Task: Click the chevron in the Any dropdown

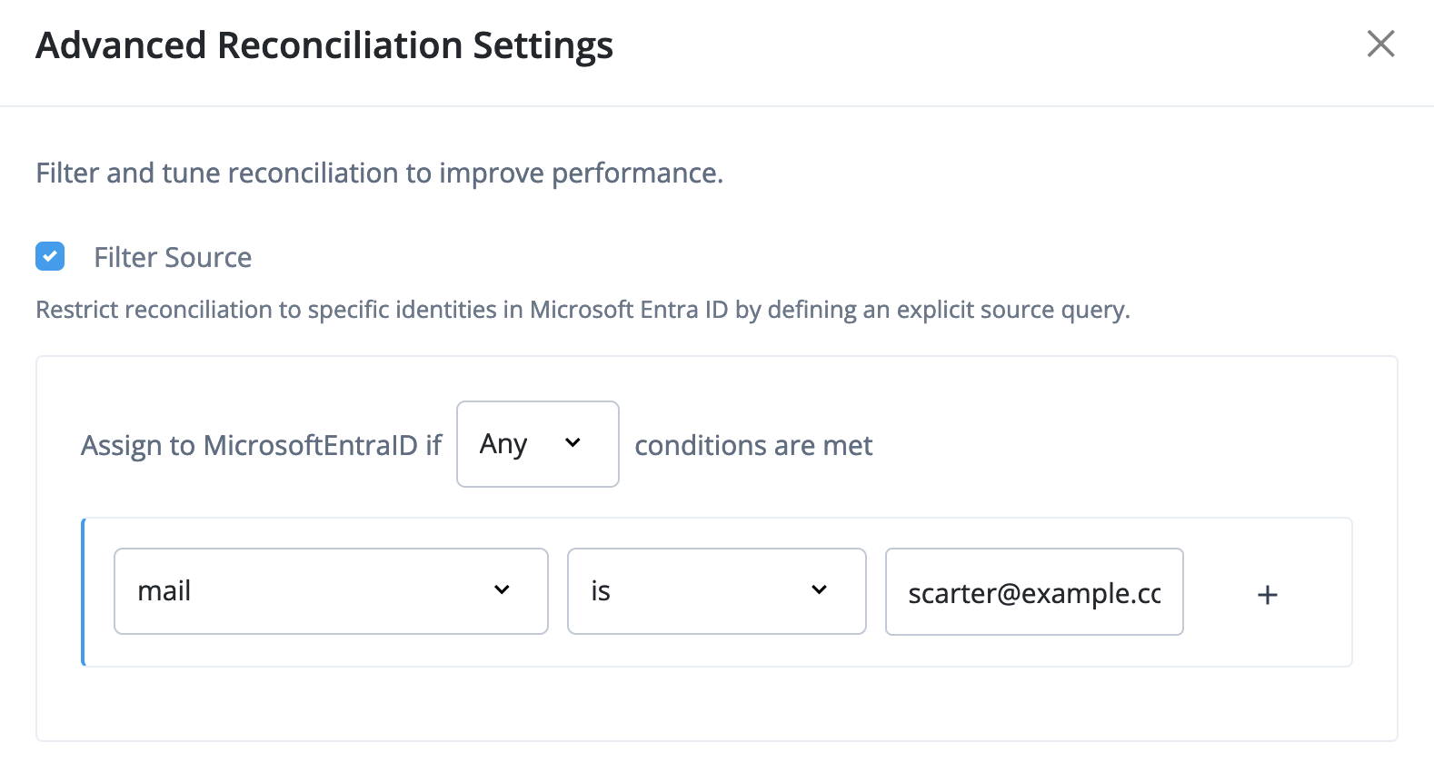Action: click(x=573, y=443)
